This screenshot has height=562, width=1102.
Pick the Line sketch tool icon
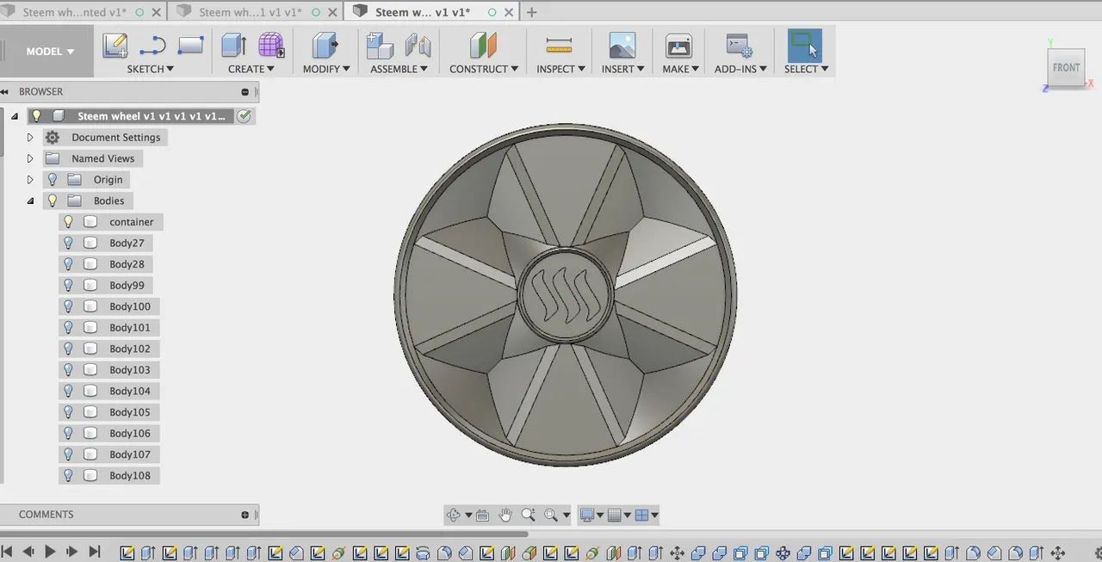(x=152, y=46)
